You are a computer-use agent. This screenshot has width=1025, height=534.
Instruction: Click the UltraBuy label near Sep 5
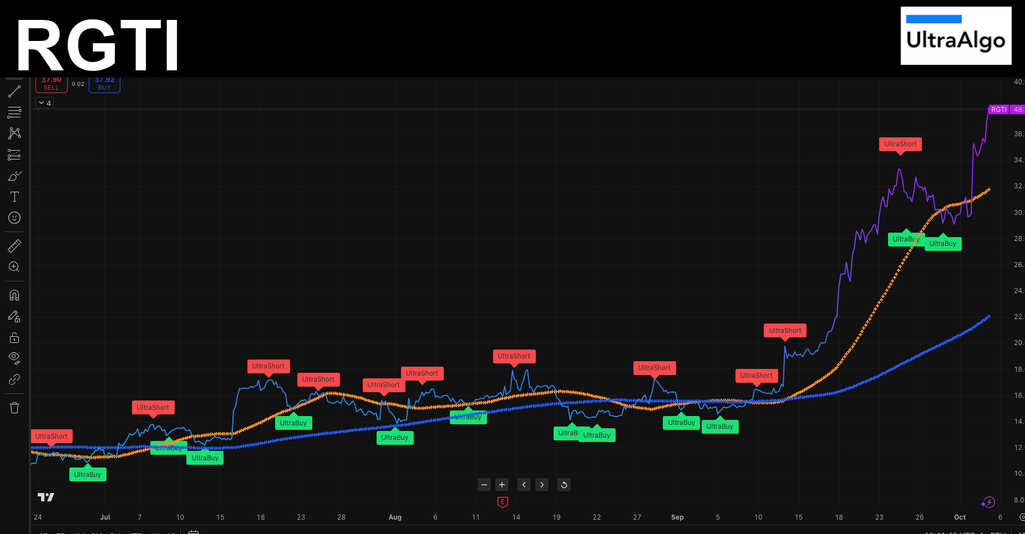click(720, 427)
